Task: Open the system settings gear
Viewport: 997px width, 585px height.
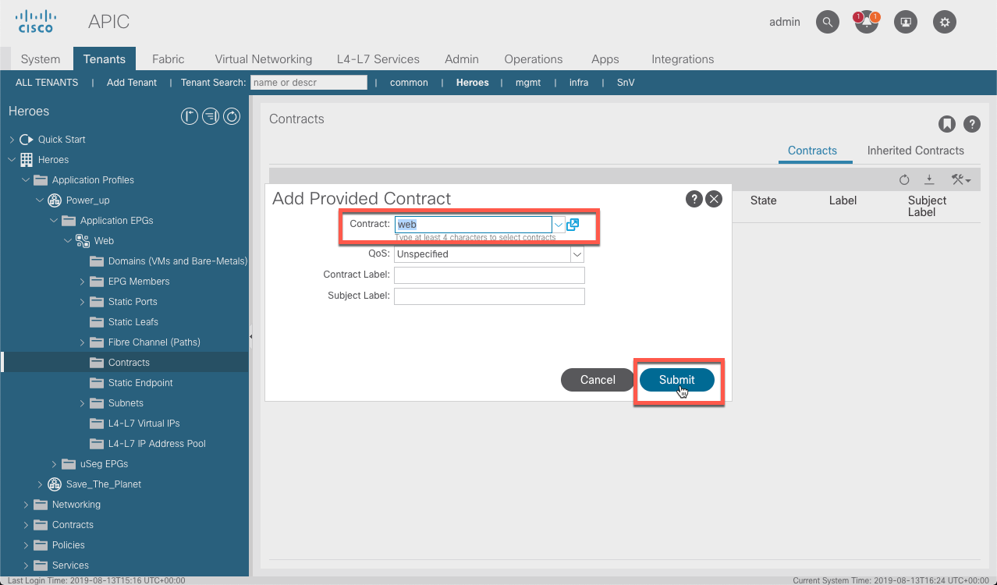Action: coord(944,22)
